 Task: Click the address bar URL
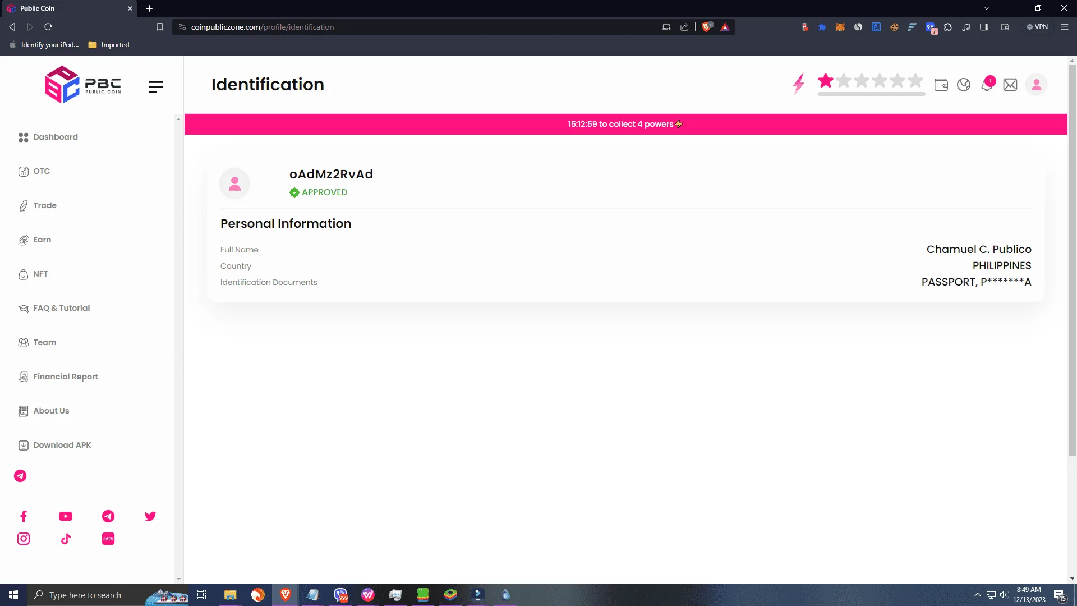263,27
